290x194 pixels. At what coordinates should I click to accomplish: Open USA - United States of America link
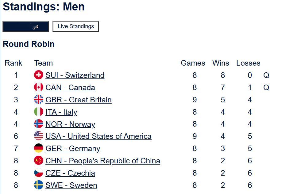[99, 136]
